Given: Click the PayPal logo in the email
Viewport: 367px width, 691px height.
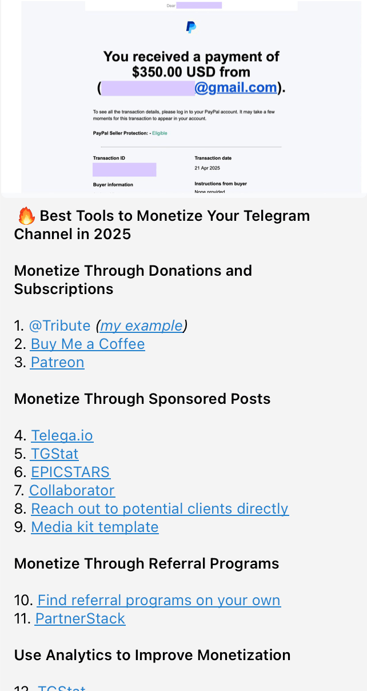Looking at the screenshot, I should coord(191,27).
